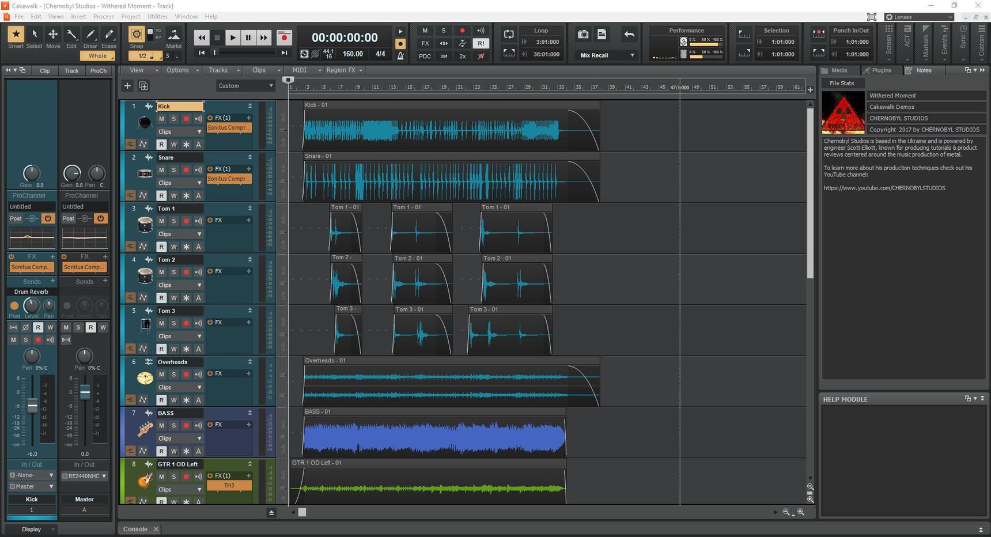This screenshot has width=991, height=537.
Task: Open the Clips dropdown on Kick track
Action: [180, 131]
